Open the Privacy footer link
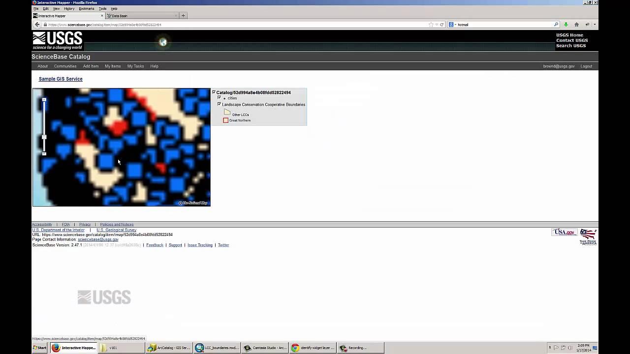This screenshot has width=630, height=354. [85, 224]
